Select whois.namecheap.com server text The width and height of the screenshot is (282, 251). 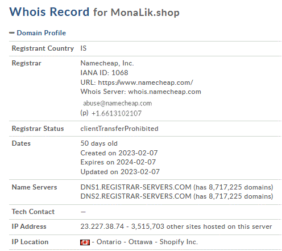[x=164, y=92]
